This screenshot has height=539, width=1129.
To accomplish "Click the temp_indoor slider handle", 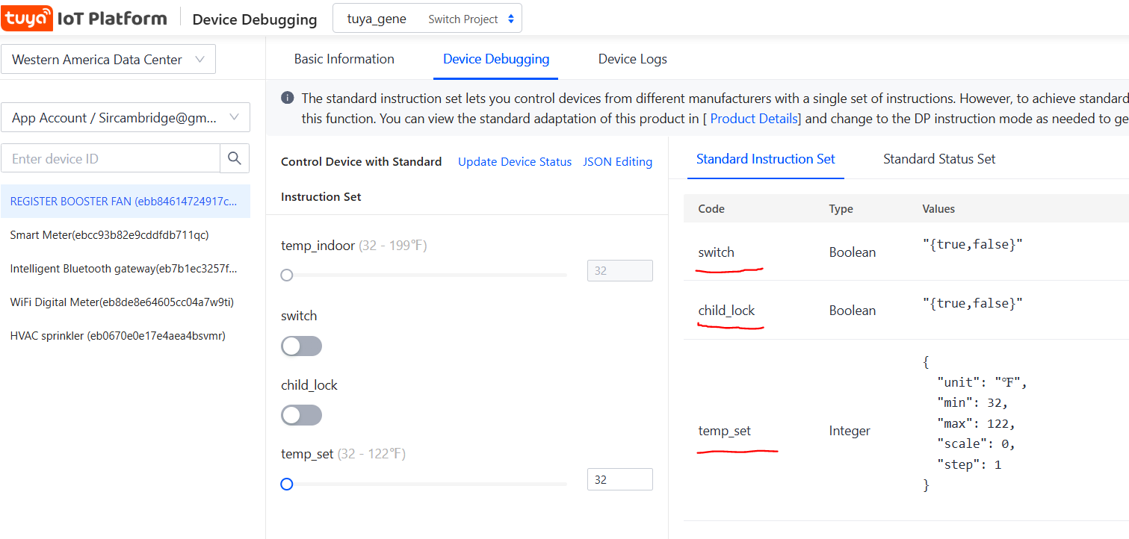I will (286, 275).
